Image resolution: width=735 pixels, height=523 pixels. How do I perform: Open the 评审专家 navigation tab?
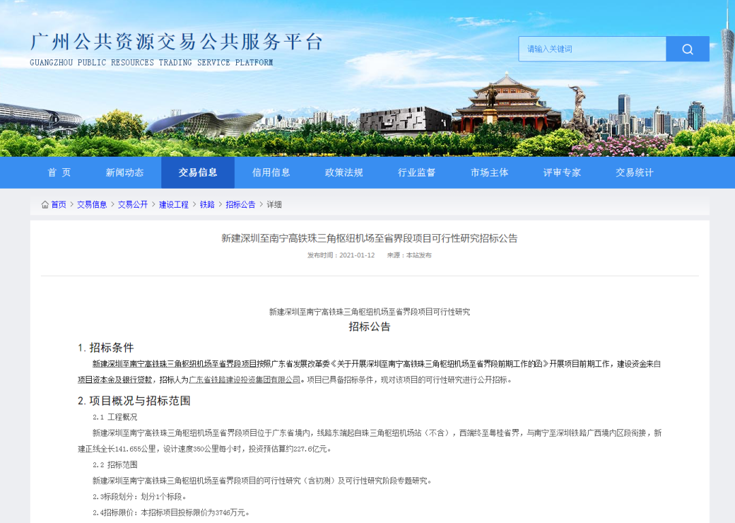[562, 172]
